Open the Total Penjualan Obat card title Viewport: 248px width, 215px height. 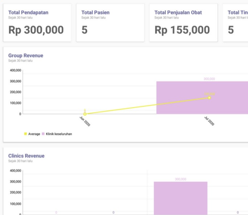coord(178,12)
